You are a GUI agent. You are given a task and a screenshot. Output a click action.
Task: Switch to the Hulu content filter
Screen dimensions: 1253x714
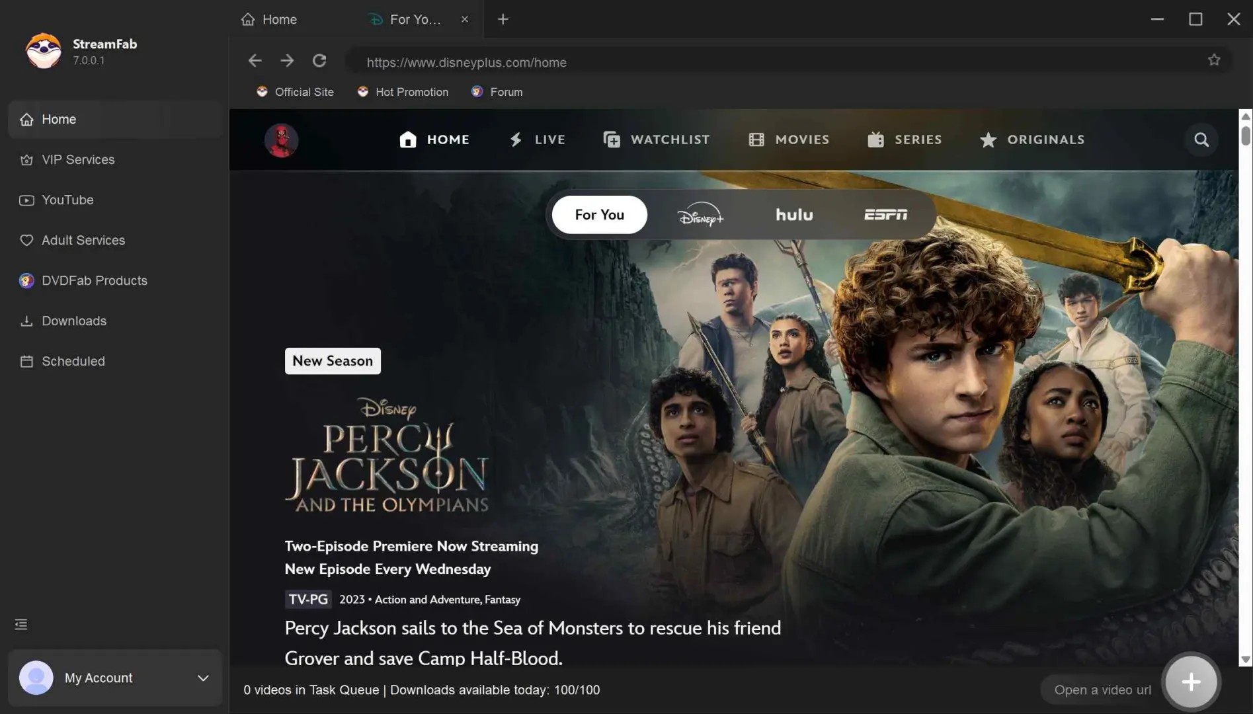pyautogui.click(x=794, y=214)
